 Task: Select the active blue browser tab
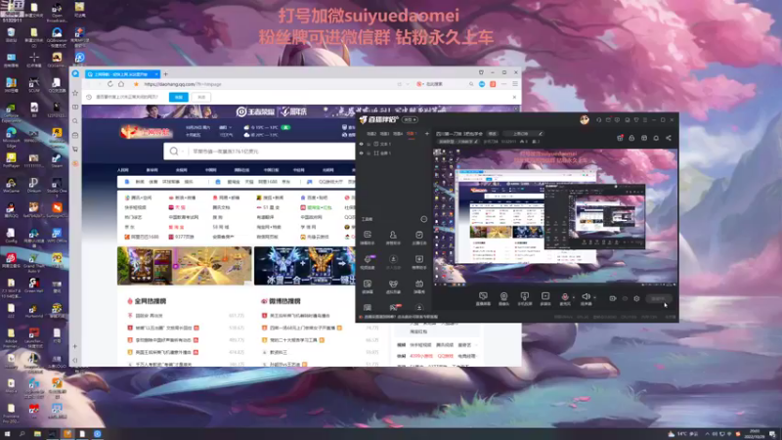(x=123, y=74)
